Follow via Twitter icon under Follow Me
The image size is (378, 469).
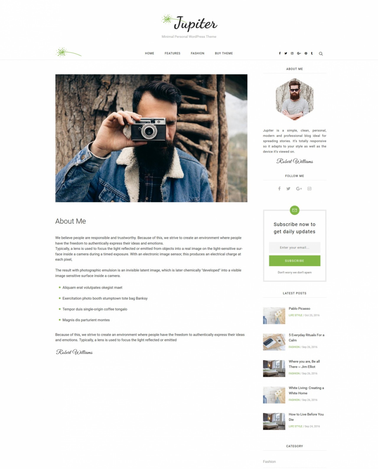pyautogui.click(x=288, y=189)
